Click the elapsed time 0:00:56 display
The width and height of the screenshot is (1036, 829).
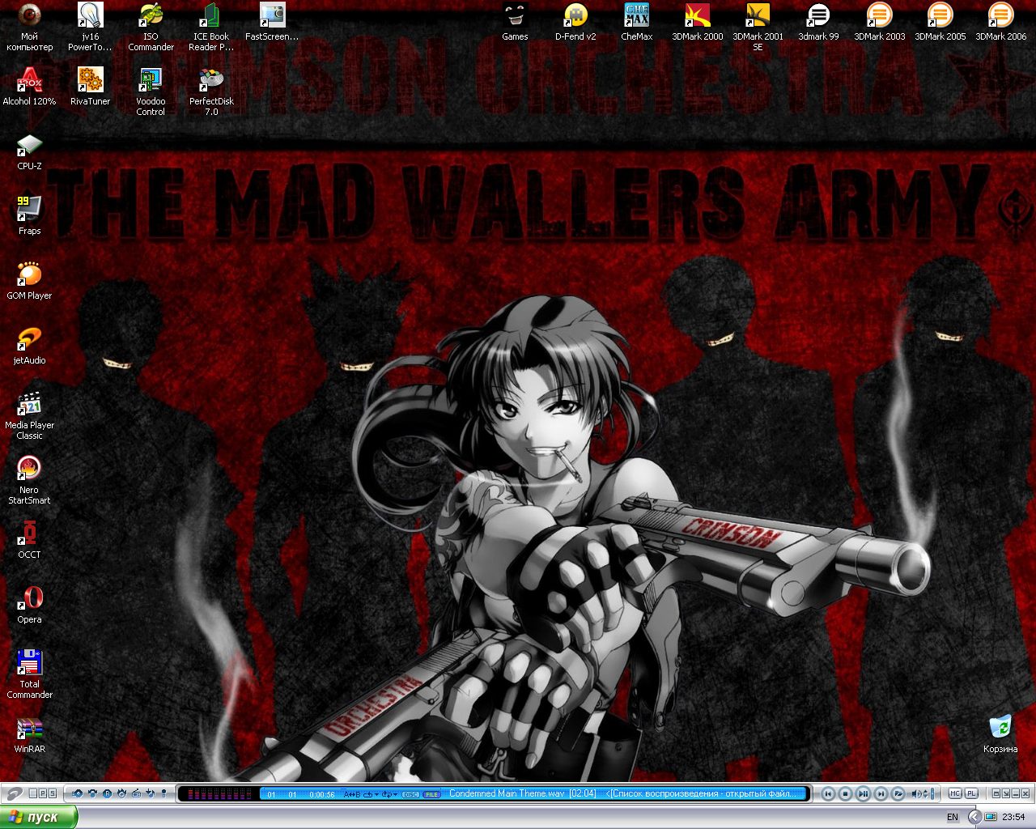(x=322, y=794)
